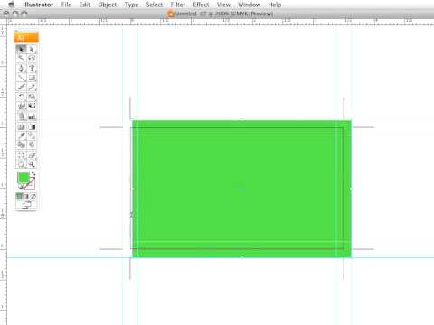Pick the Pen tool
Image resolution: width=434 pixels, height=325 pixels.
tap(21, 69)
